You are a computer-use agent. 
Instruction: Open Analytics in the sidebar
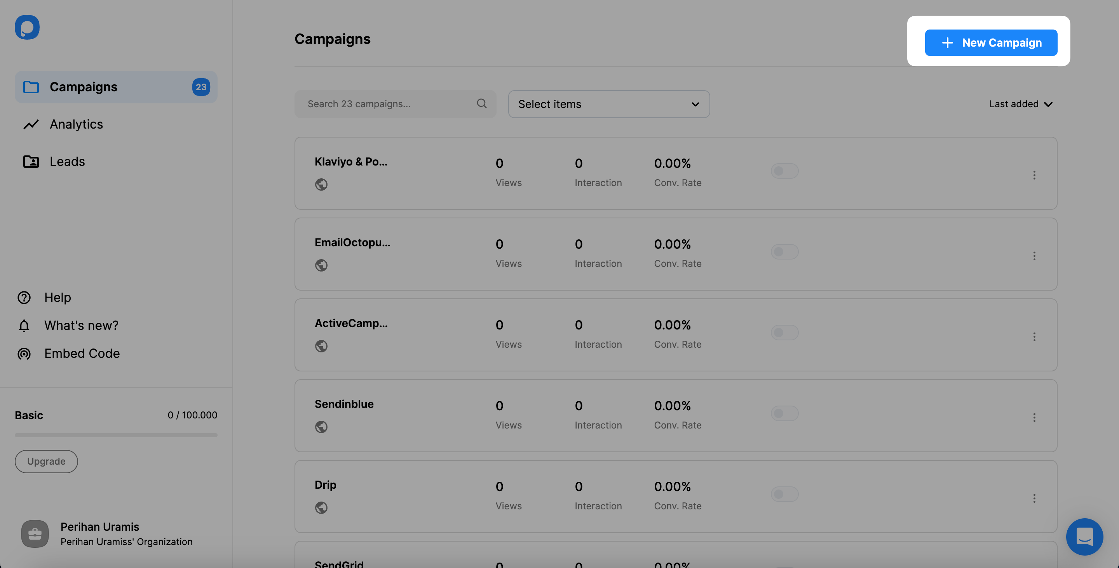click(76, 124)
